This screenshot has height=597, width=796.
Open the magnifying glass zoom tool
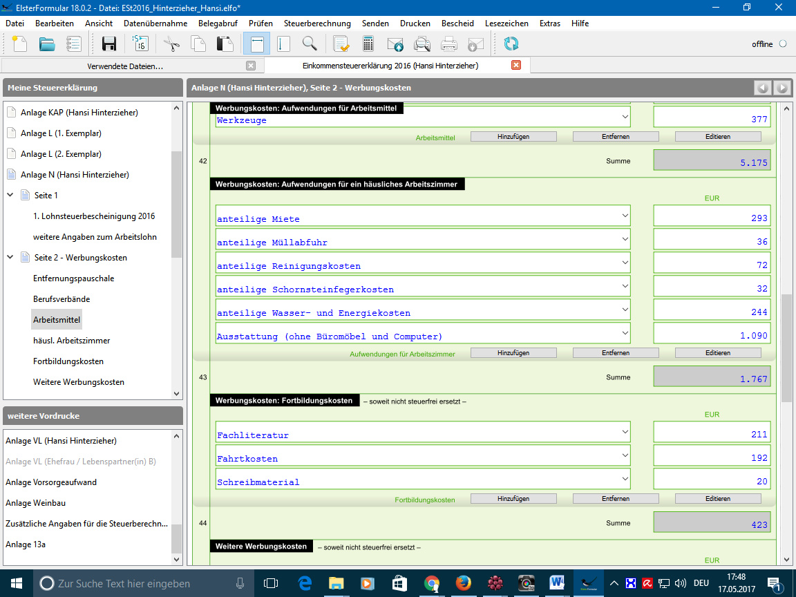(x=310, y=44)
